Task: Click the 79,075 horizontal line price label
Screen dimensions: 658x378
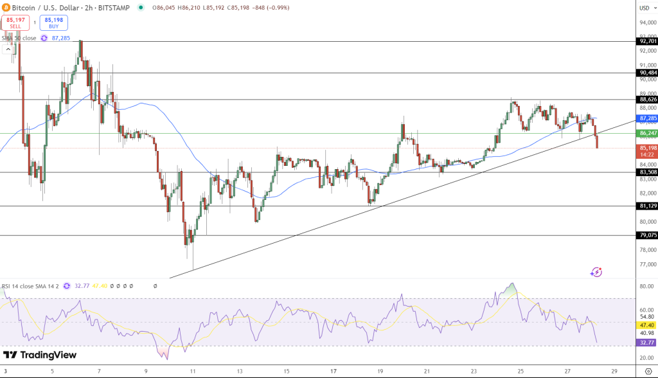Action: click(x=648, y=235)
